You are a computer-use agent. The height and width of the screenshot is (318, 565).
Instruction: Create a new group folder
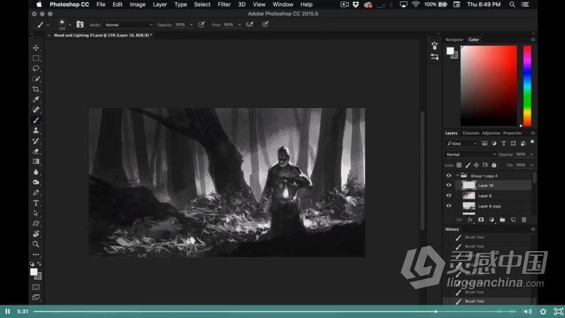pos(502,220)
